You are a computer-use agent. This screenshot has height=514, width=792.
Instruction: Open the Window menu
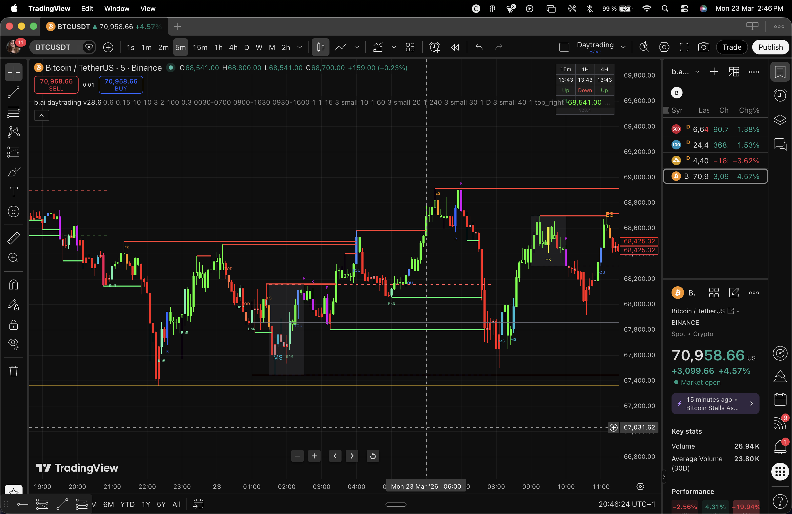[x=117, y=8]
